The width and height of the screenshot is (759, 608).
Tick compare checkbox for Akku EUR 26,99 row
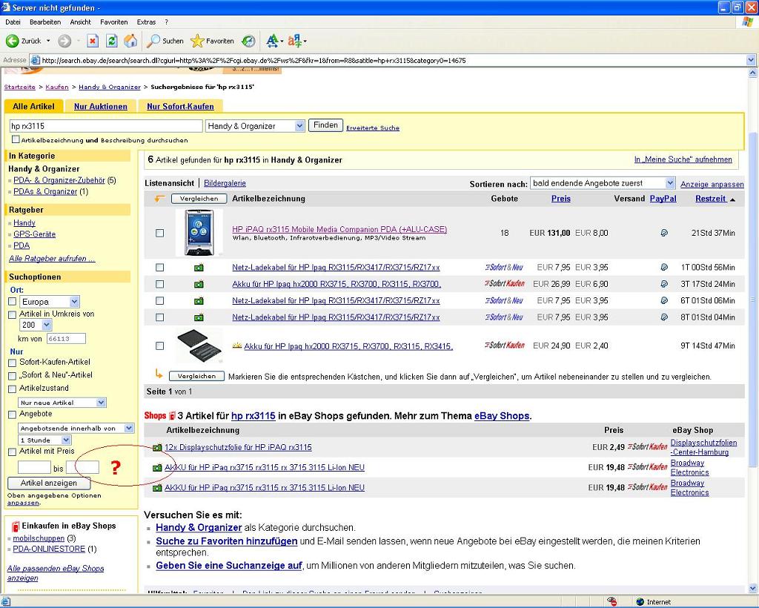coord(160,284)
